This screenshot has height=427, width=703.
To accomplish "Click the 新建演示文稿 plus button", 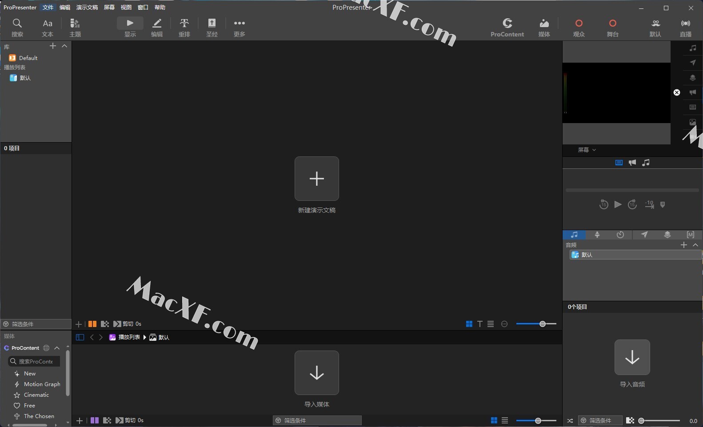I will coord(317,179).
